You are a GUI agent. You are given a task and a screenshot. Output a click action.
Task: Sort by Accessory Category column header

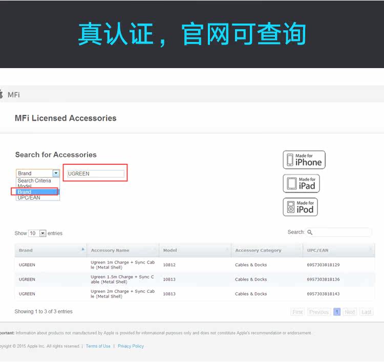click(x=267, y=250)
